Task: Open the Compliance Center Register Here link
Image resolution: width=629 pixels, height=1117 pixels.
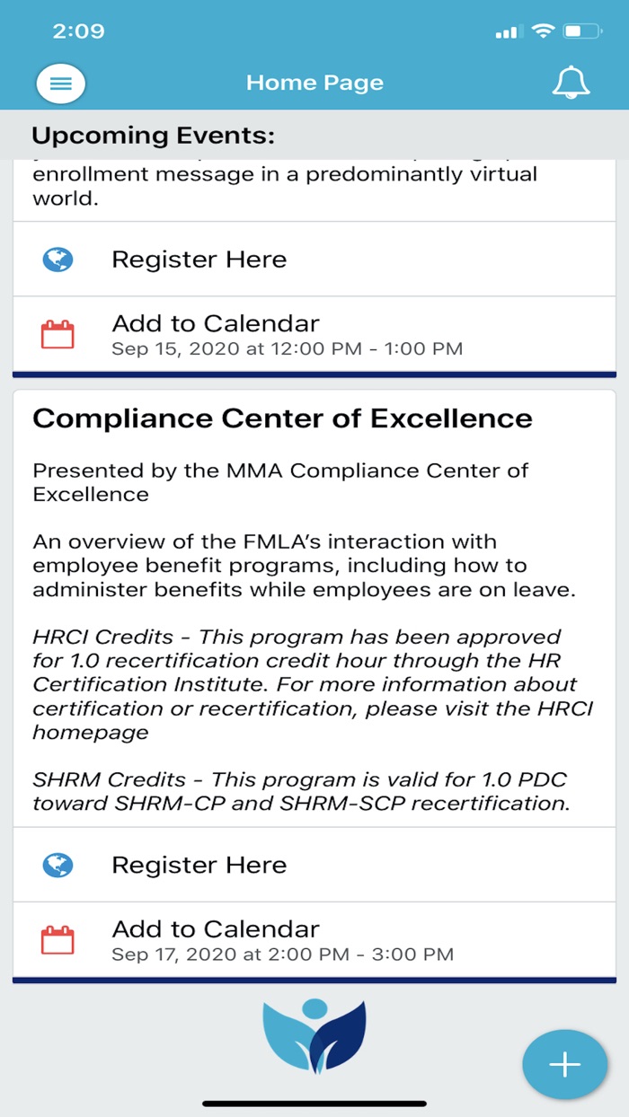Action: click(x=199, y=865)
